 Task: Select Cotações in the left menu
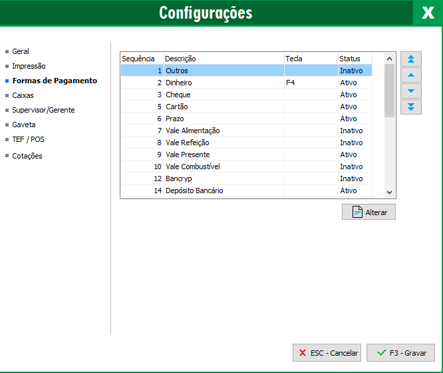[27, 156]
